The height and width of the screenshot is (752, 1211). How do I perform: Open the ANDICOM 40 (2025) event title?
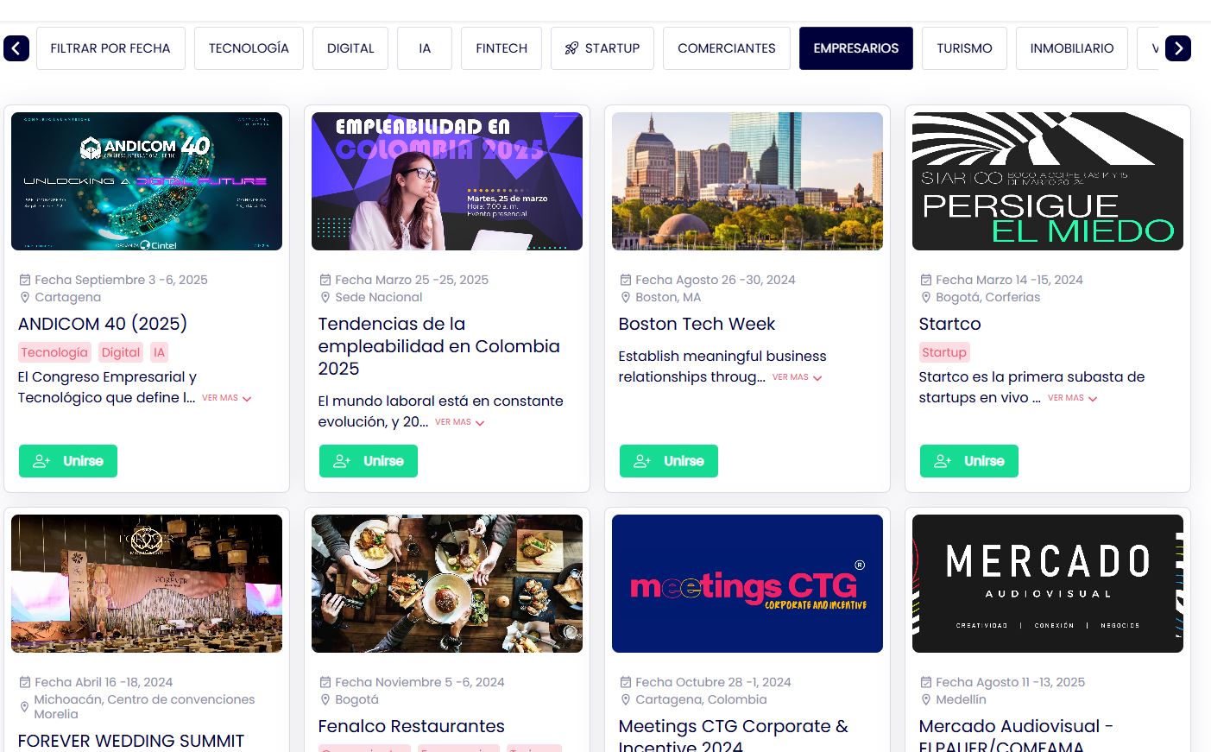pos(103,324)
